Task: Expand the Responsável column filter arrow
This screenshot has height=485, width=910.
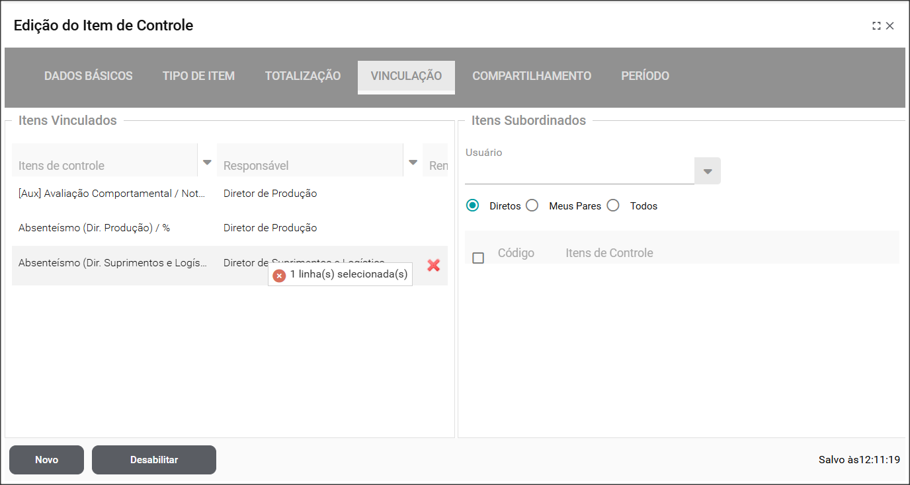Action: [x=413, y=162]
